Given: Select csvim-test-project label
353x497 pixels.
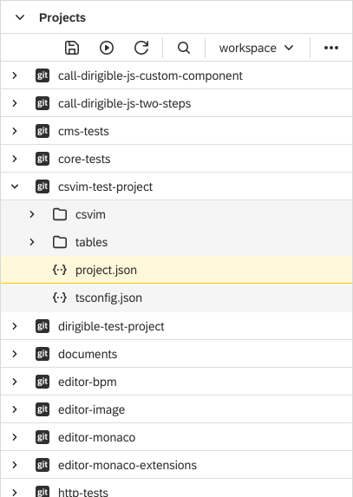Looking at the screenshot, I should click(105, 187).
